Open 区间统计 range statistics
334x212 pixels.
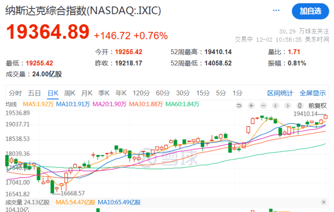click(280, 93)
